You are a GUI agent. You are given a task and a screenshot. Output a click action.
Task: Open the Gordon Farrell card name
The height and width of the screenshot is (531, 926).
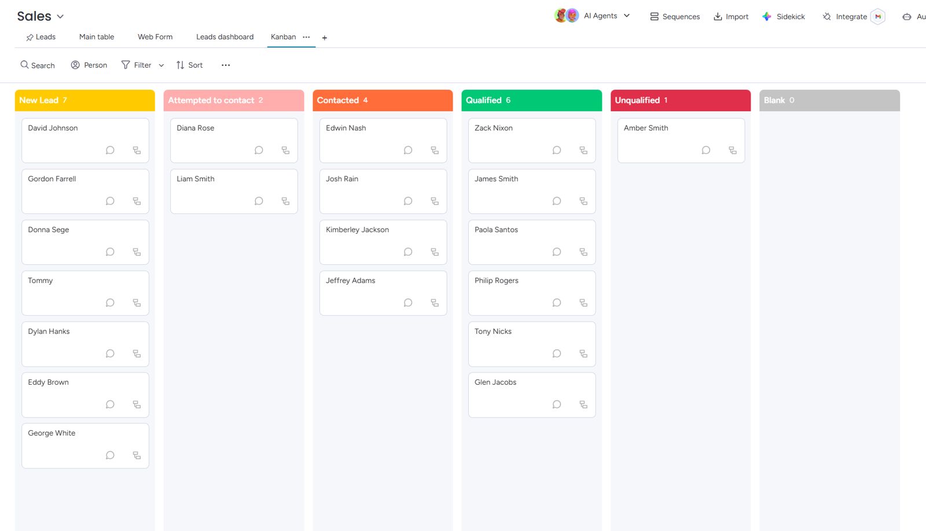[x=52, y=179]
